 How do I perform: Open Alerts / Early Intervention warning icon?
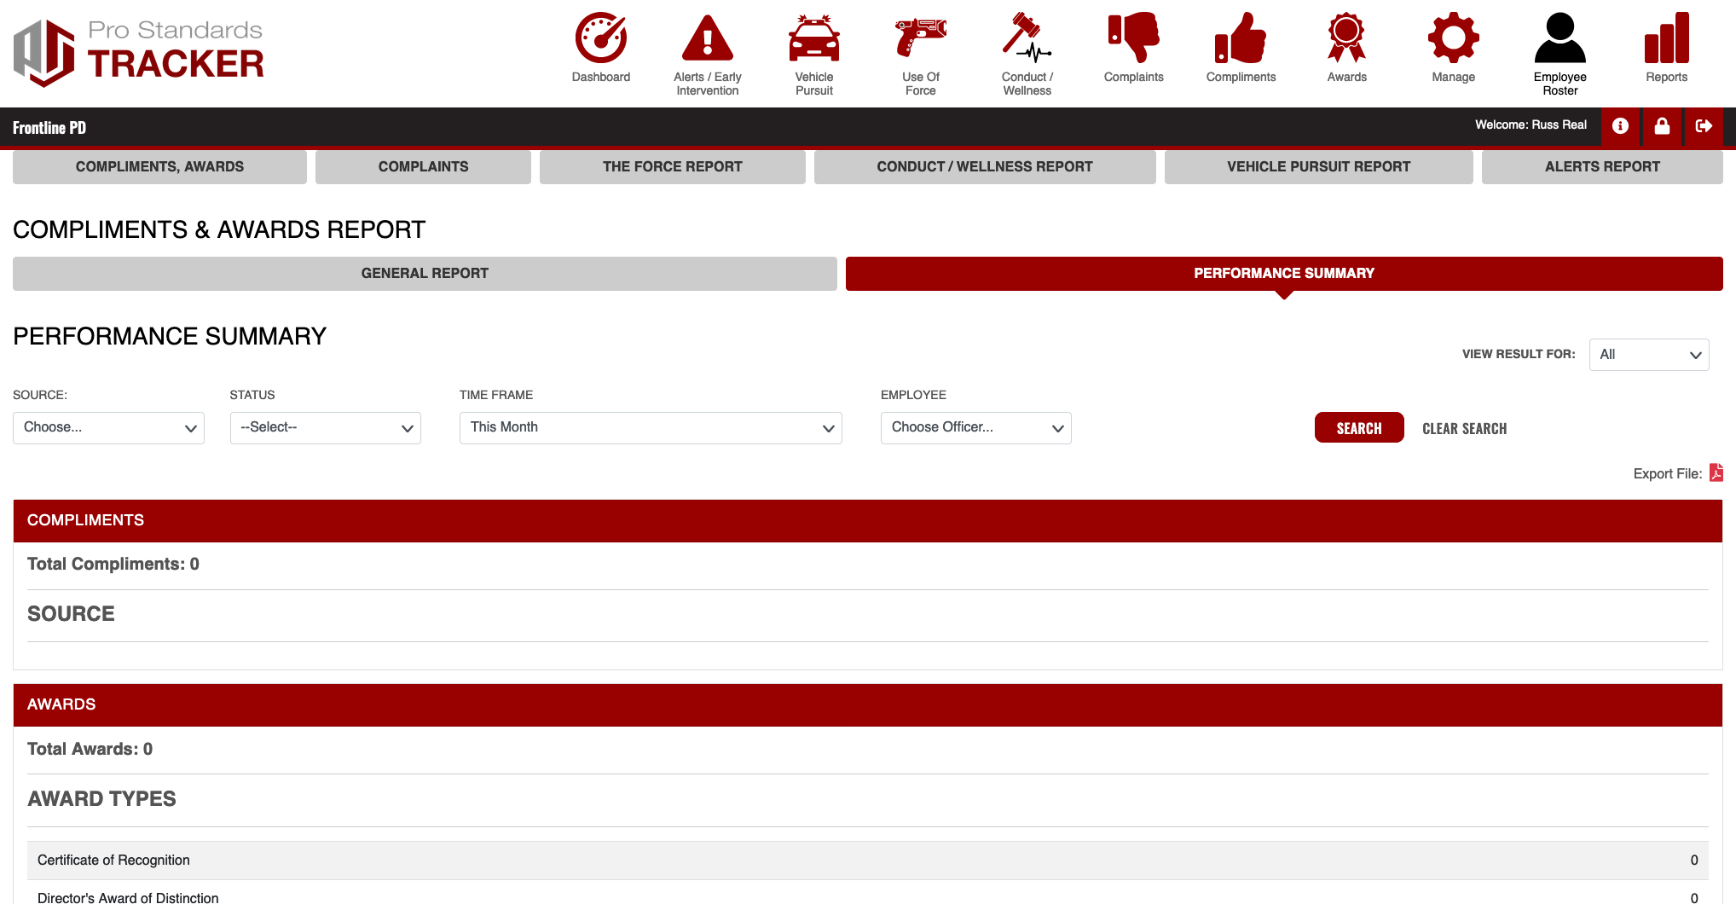707,38
